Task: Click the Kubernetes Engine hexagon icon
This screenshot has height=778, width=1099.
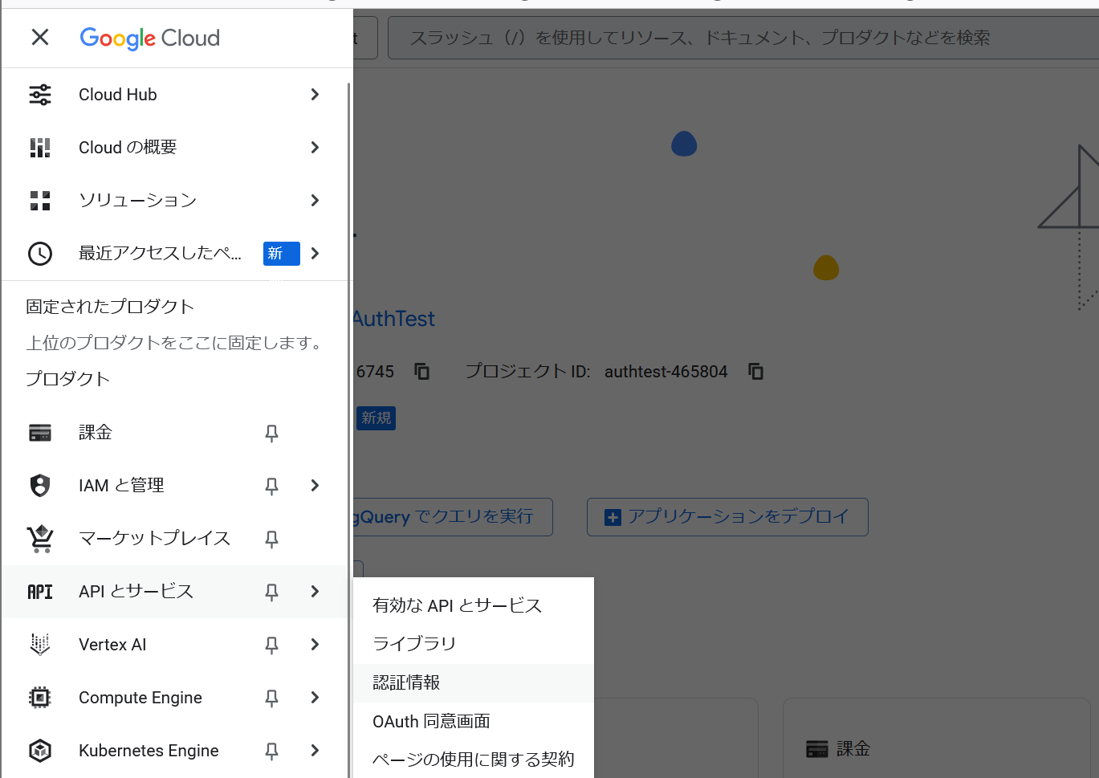Action: click(x=40, y=751)
